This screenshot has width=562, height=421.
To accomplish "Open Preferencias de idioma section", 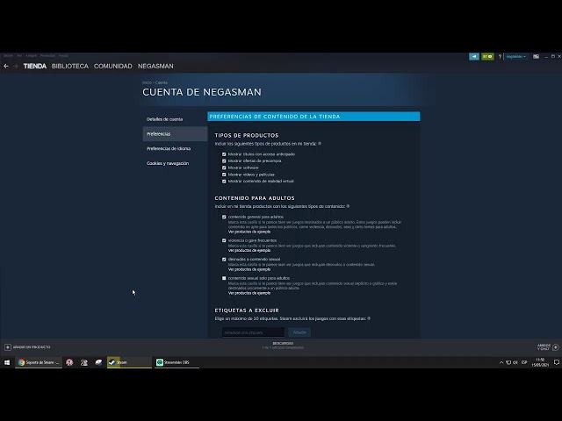I will coord(169,148).
